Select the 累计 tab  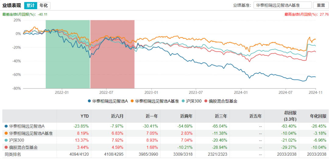(x=30, y=5)
